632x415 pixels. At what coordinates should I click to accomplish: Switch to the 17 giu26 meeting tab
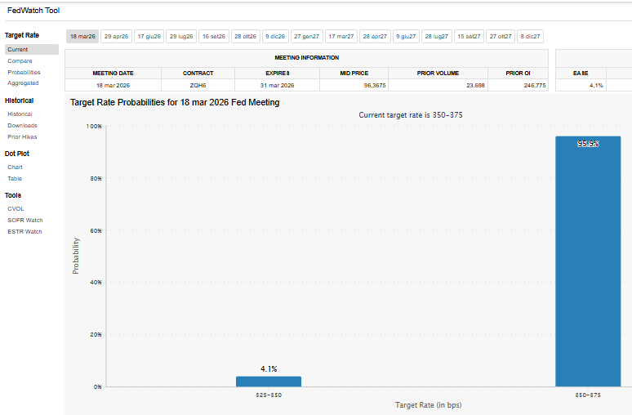149,37
